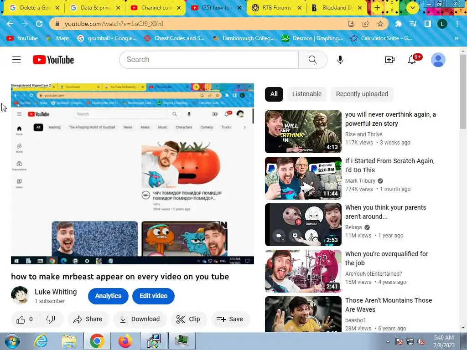The height and width of the screenshot is (350, 467).
Task: Like the video with thumbs up
Action: 21,319
